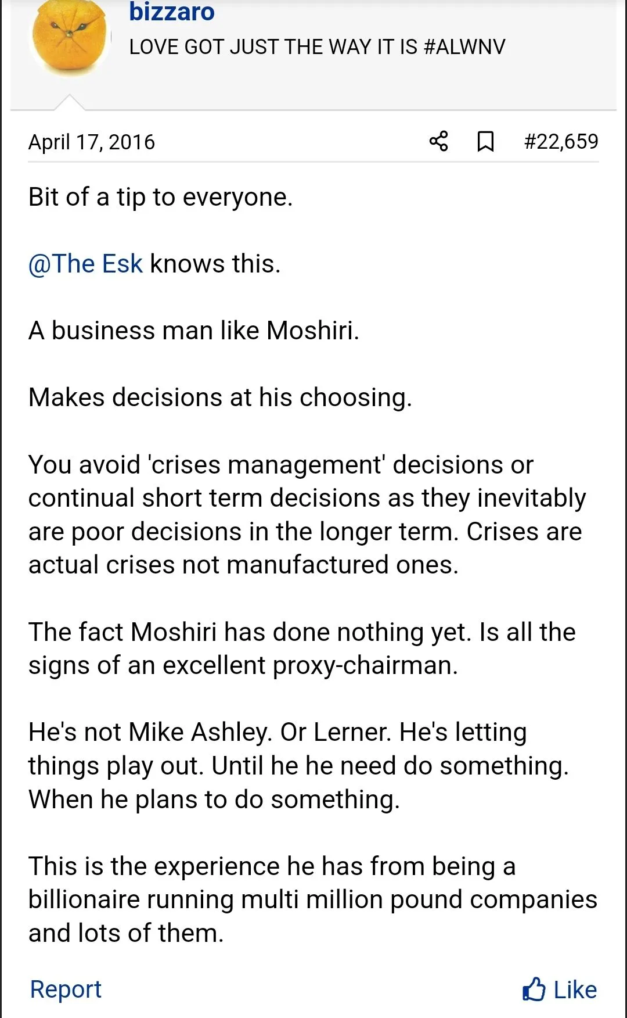
Task: Click the paragraph about billionaire running companies
Action: click(x=312, y=899)
